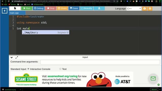Start the Debug session

coord(39,8)
